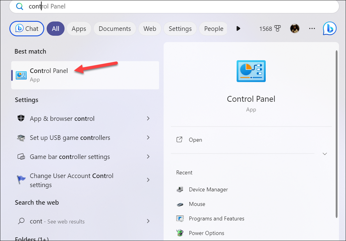Open the Microsoft Rewards trophy icon
Viewport: 346px width, 241px height.
(x=277, y=28)
